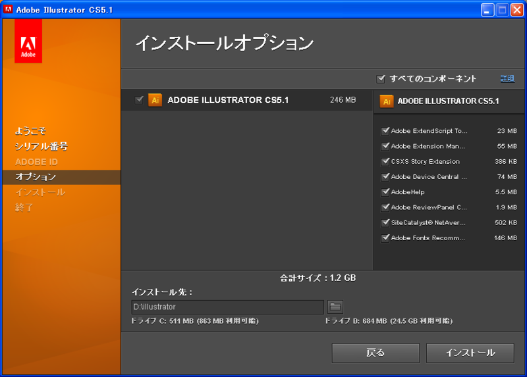
Task: Uncheck Adobe Fonts Recommended component
Action: coord(385,238)
